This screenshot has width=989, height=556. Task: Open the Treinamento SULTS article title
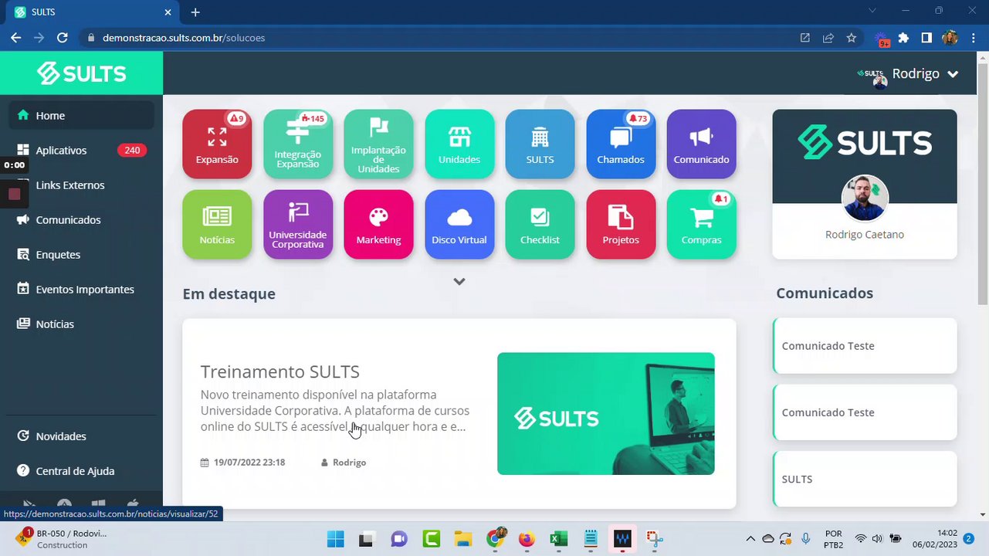coord(280,371)
